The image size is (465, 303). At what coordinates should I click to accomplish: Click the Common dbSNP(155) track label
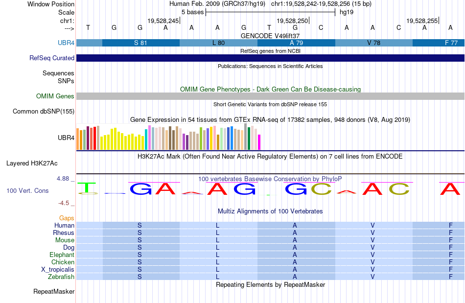pos(43,111)
